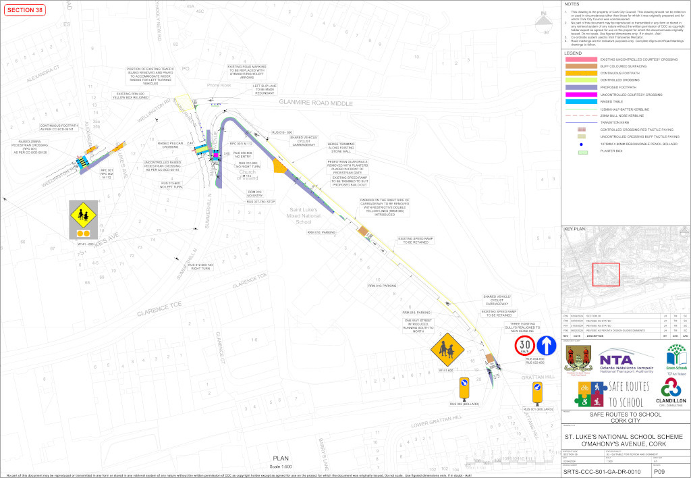
Task: Select the LEFT SLIP LANE redundant callout
Action: click(x=265, y=90)
